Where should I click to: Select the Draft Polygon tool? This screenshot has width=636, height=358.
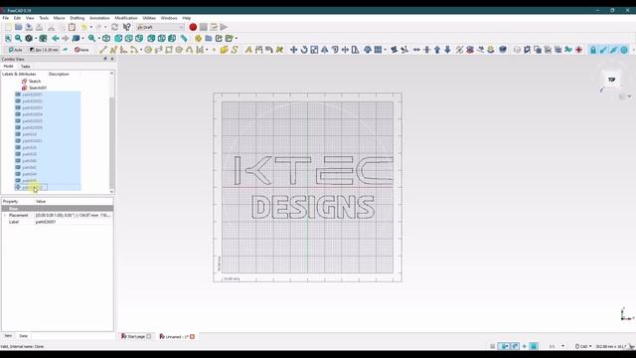pos(179,50)
